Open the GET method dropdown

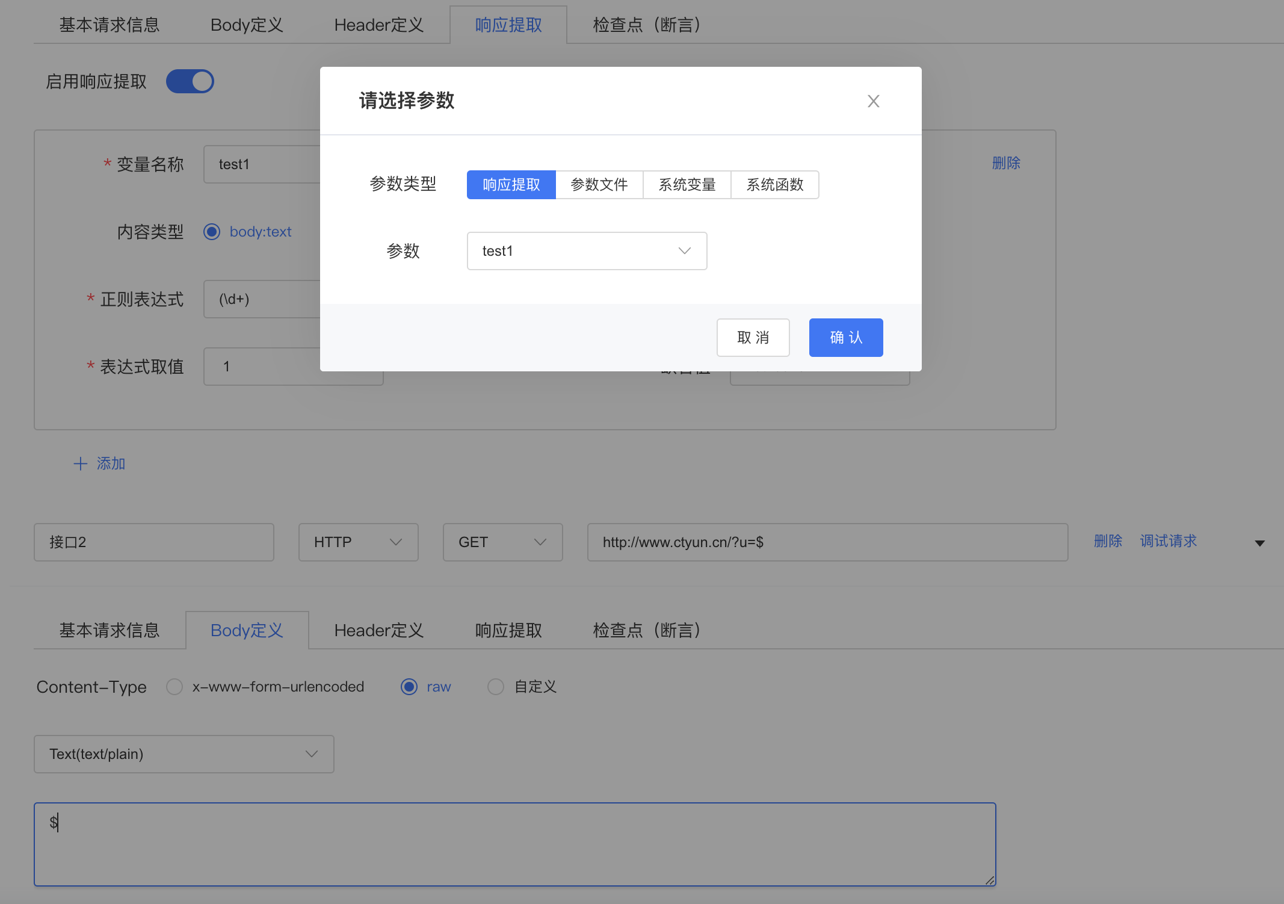[502, 542]
